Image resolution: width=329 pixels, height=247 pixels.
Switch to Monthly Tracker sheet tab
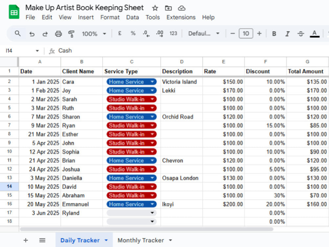[x=140, y=240]
